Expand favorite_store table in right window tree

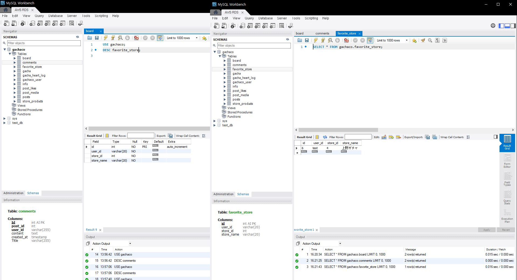pos(225,69)
